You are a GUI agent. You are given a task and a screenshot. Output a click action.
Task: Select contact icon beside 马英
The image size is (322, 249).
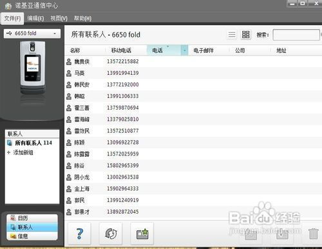tap(69, 73)
